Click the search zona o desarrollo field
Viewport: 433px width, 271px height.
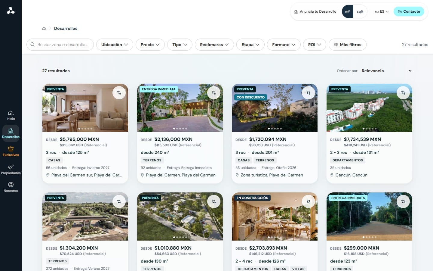pos(60,45)
